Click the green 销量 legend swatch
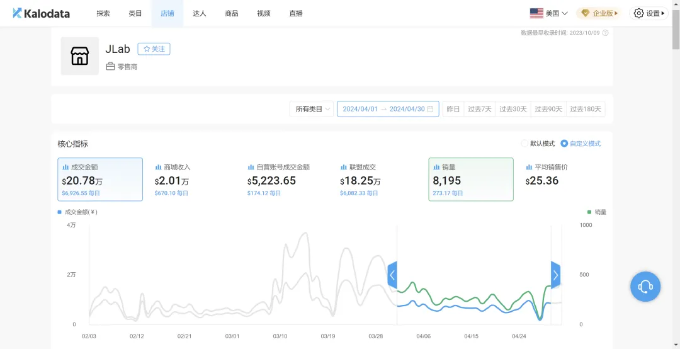The image size is (680, 349). 589,212
